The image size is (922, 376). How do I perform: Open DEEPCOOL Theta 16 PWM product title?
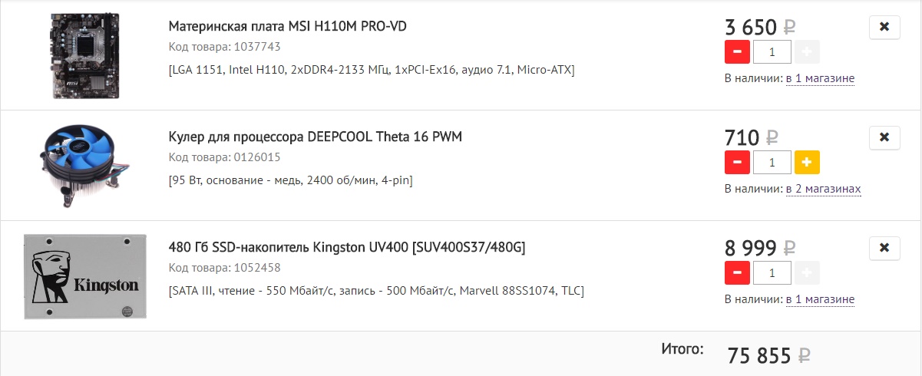coord(315,137)
